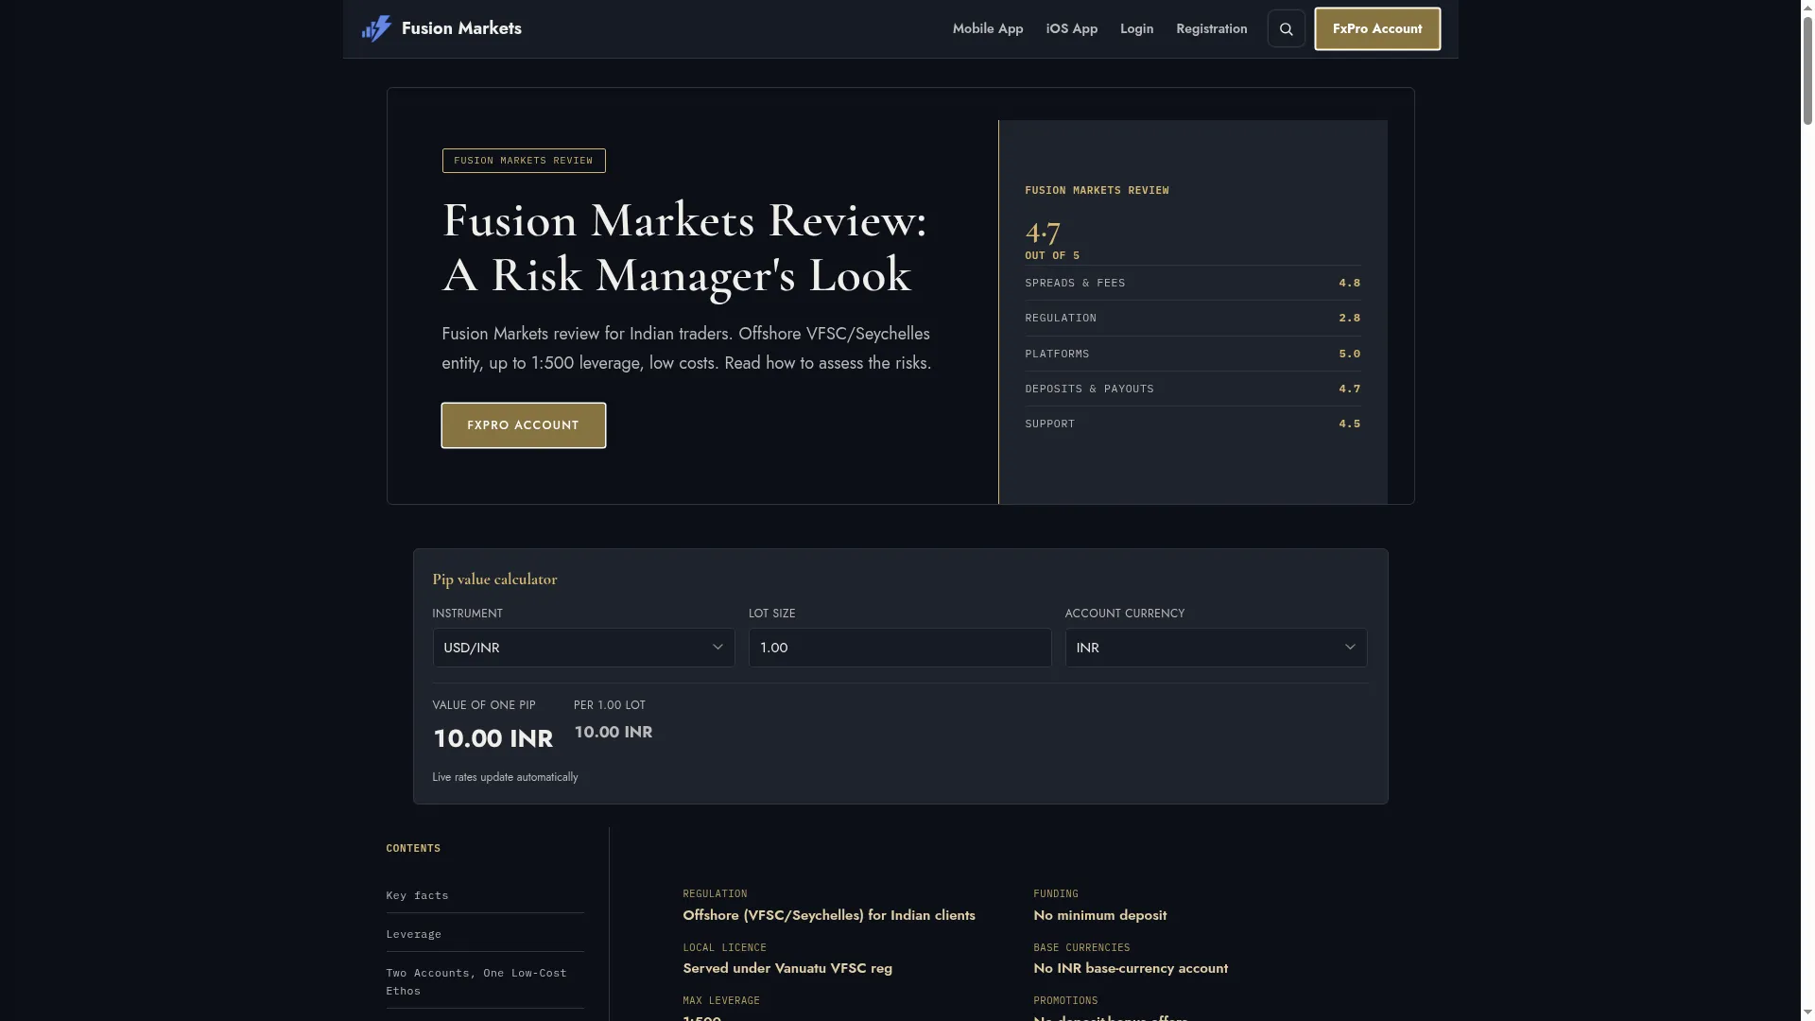The width and height of the screenshot is (1815, 1021).
Task: Click 'Served under Vanuatu VFSC reg' text
Action: 787,968
